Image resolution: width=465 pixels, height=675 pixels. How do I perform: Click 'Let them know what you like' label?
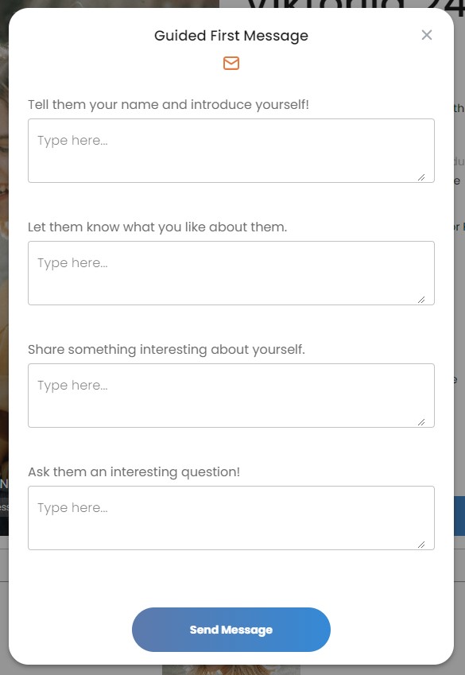click(x=157, y=227)
